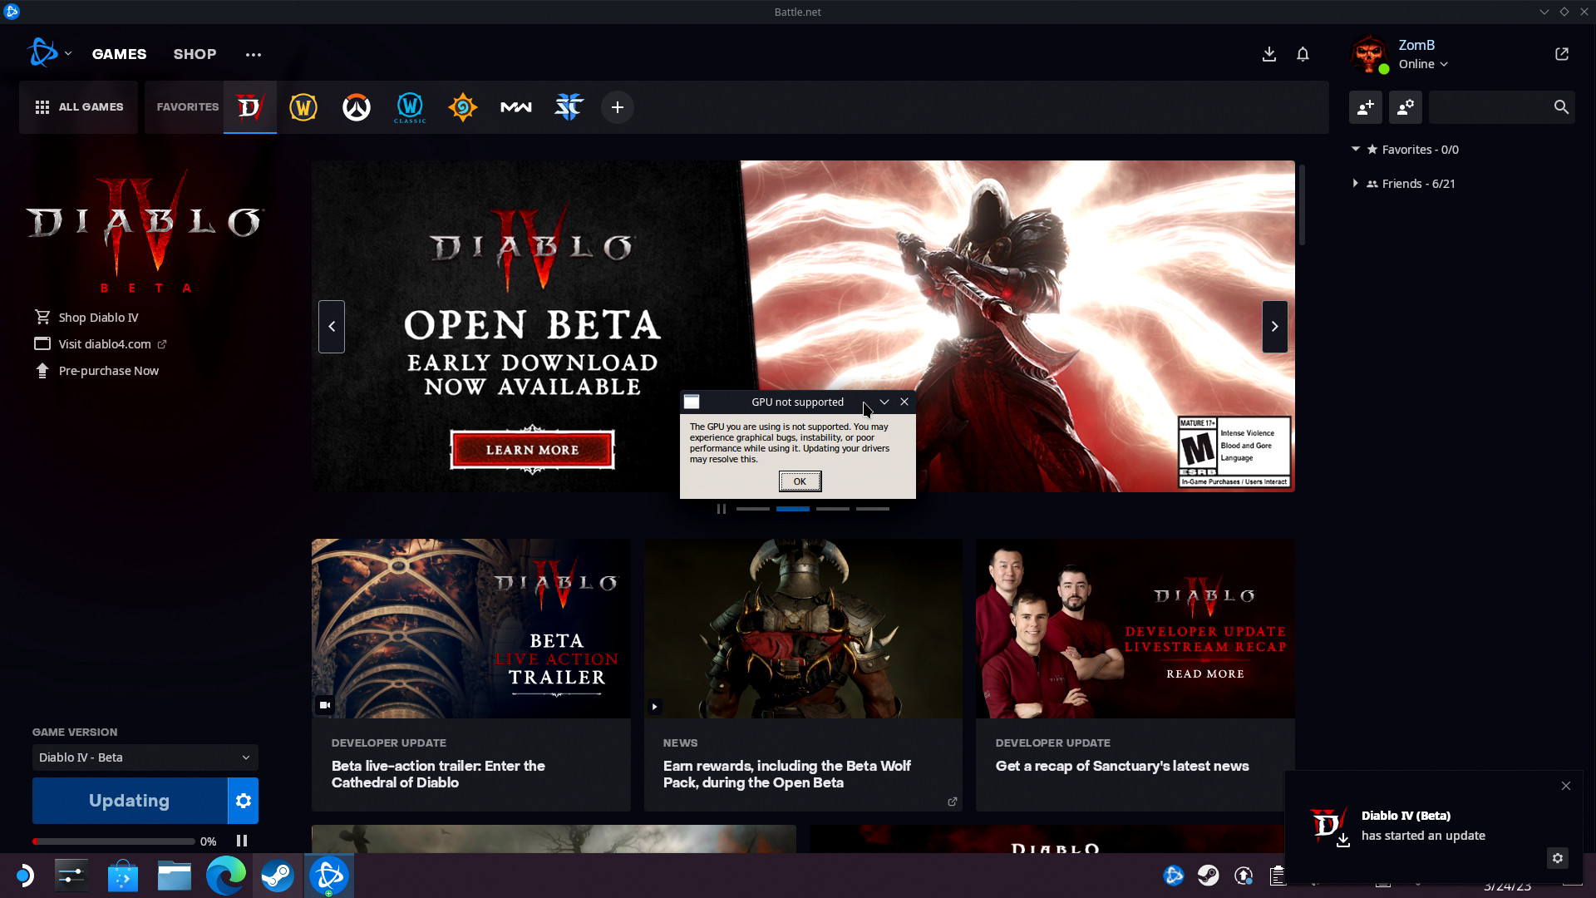The width and height of the screenshot is (1596, 898).
Task: Switch to the SHOP tab
Action: tap(195, 54)
